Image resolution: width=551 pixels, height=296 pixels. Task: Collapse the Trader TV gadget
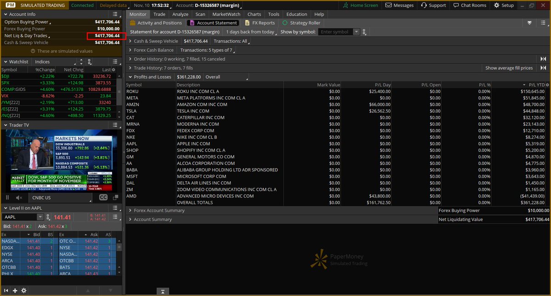point(5,125)
